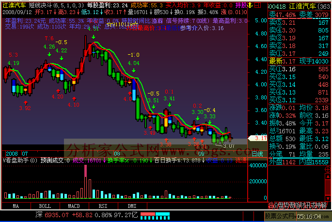Select the RSI indicator tab
This screenshot has height=222, width=332.
(x=103, y=206)
